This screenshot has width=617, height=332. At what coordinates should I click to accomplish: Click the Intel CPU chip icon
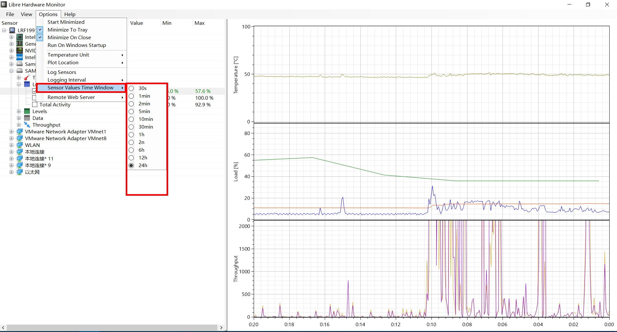point(20,37)
